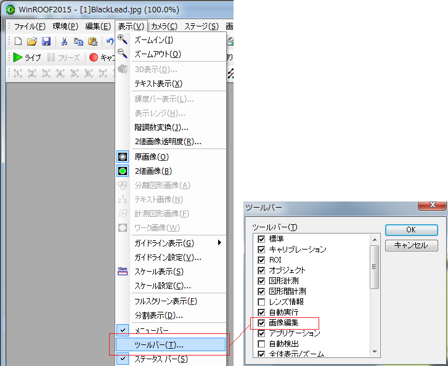Viewport: 448px width, 366px height.
Task: Choose ズームアウト menu entry
Action: 157,54
